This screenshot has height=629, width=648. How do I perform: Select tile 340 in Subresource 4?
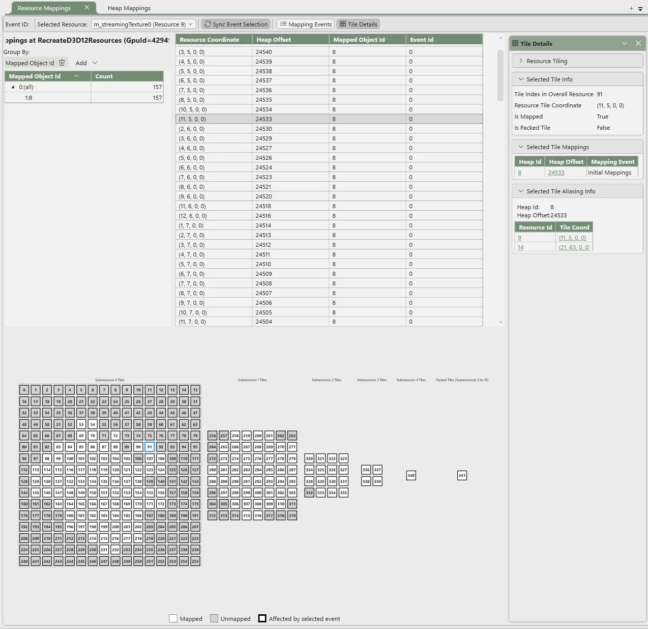pos(411,475)
